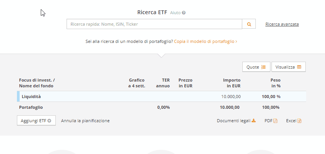The image size is (325, 154).
Task: Switch to the Visualizza table view
Action: (288, 67)
